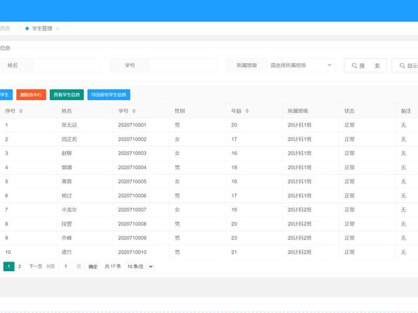Image resolution: width=418 pixels, height=313 pixels.
Task: Click the search magnifier icon in 搜索 button
Action: pos(354,66)
